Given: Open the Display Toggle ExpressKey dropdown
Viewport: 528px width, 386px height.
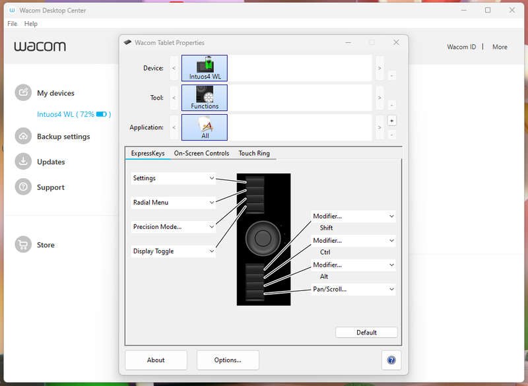Looking at the screenshot, I should 173,251.
